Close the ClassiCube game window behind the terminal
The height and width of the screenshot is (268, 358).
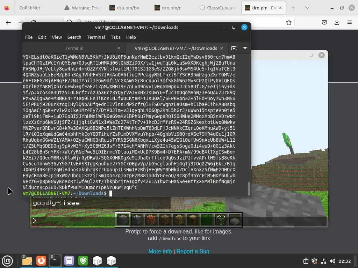tap(322, 55)
